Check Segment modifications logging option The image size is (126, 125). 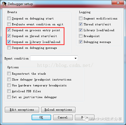(x=81, y=18)
